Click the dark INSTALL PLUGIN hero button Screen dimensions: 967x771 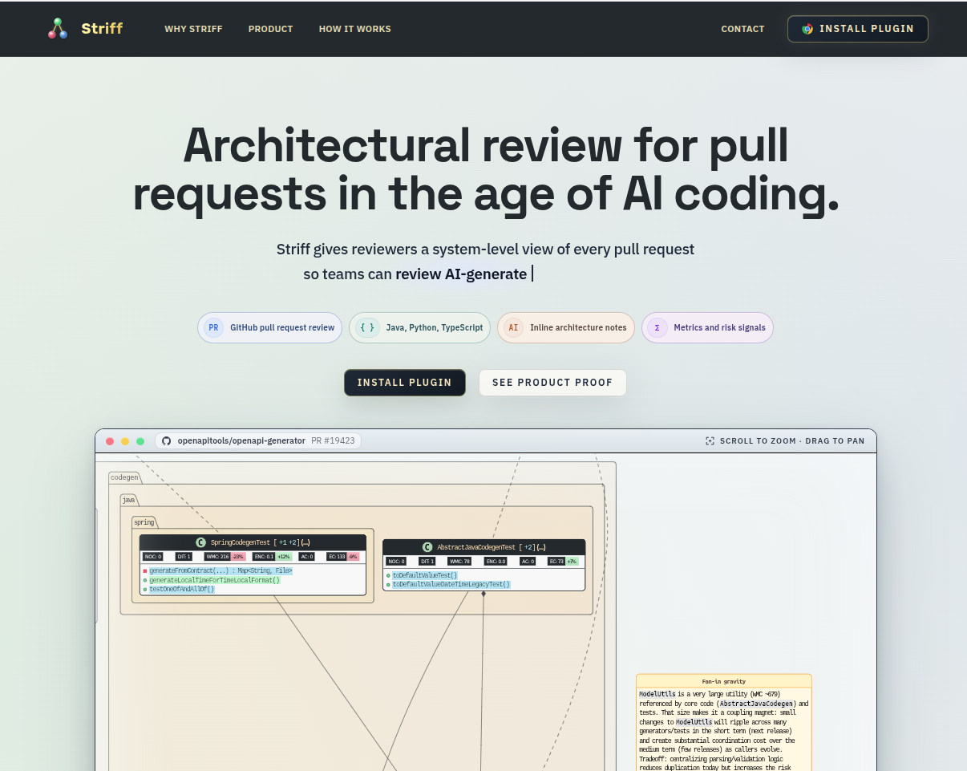pyautogui.click(x=405, y=383)
